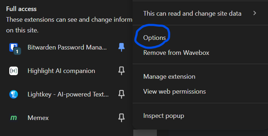
Task: Open the Highlight AI companion icon
Action: (x=14, y=71)
